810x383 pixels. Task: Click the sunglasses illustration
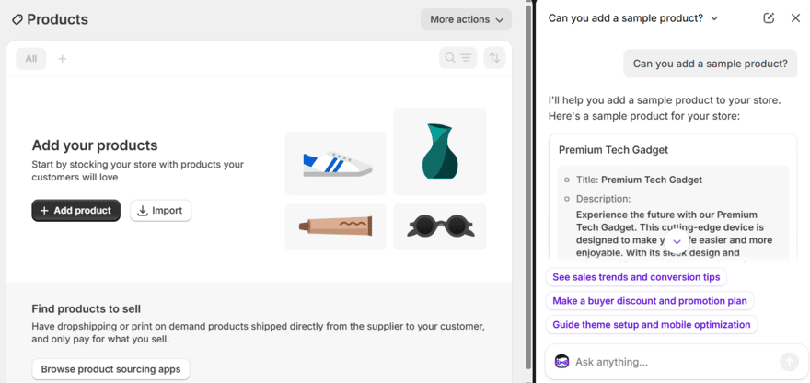click(x=440, y=226)
